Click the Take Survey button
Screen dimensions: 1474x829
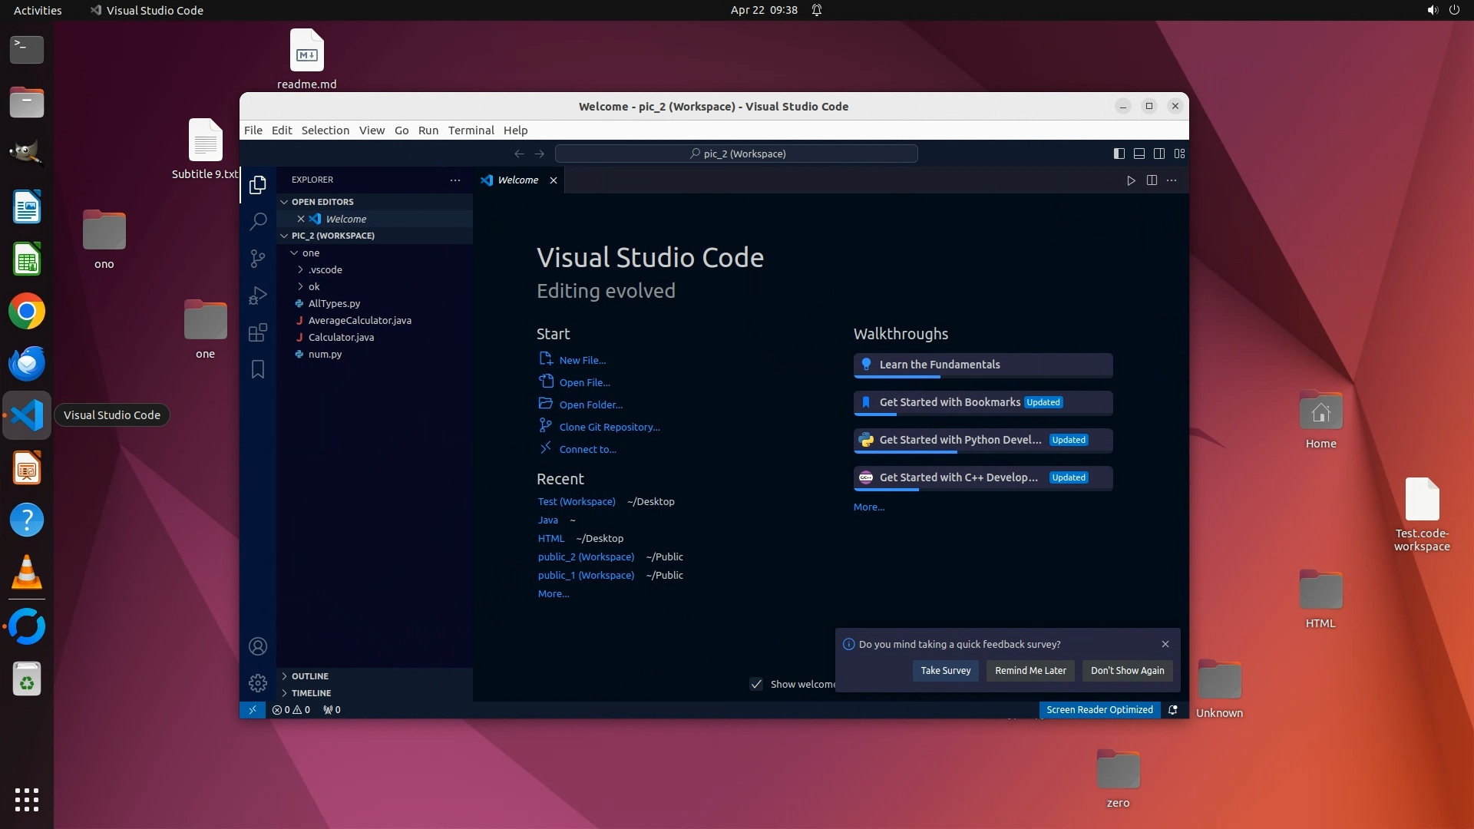945,671
